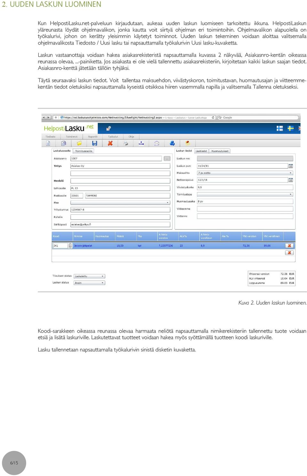Open the Raportit menu

pos(93,137)
